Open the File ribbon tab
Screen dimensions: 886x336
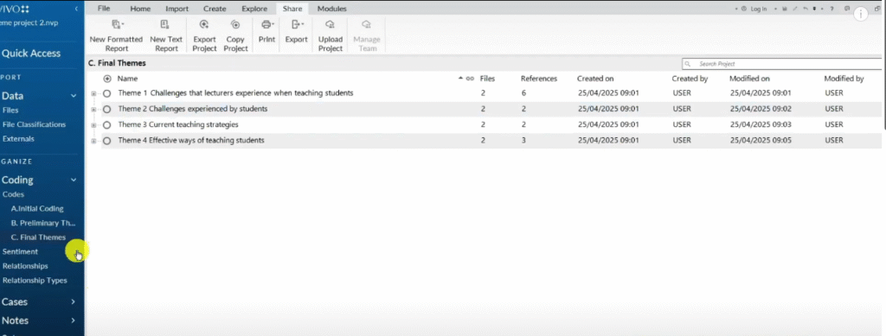(104, 9)
